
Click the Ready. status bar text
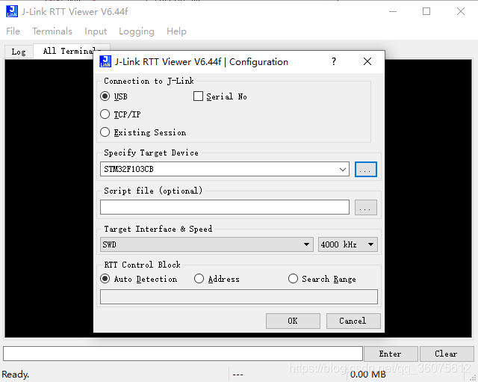pos(15,375)
